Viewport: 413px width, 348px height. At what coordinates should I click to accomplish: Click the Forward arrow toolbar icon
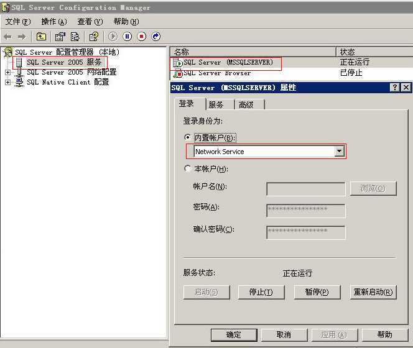click(x=22, y=37)
